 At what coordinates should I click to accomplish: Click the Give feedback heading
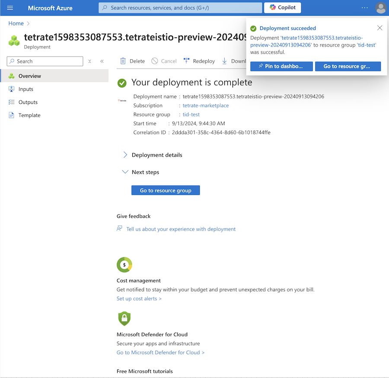point(134,216)
